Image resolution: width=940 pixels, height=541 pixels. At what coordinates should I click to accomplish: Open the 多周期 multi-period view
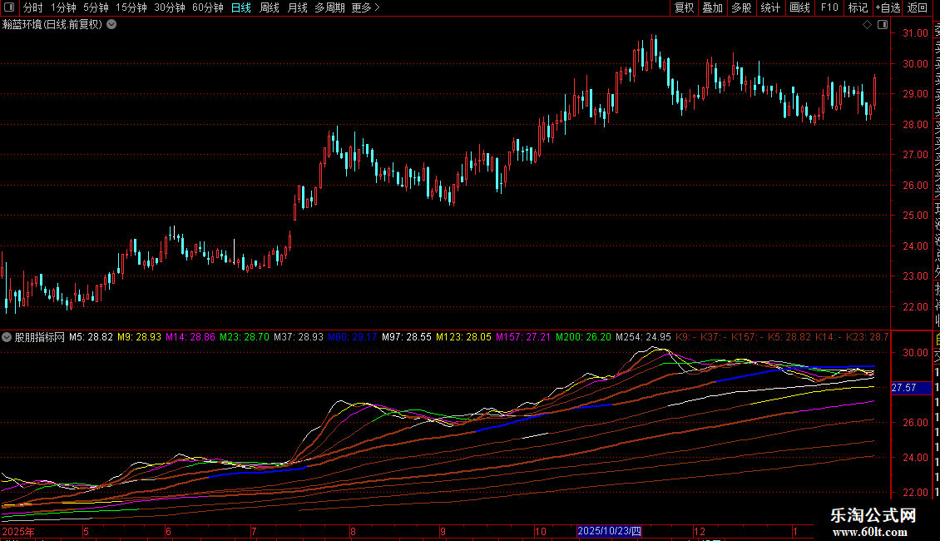(x=329, y=7)
